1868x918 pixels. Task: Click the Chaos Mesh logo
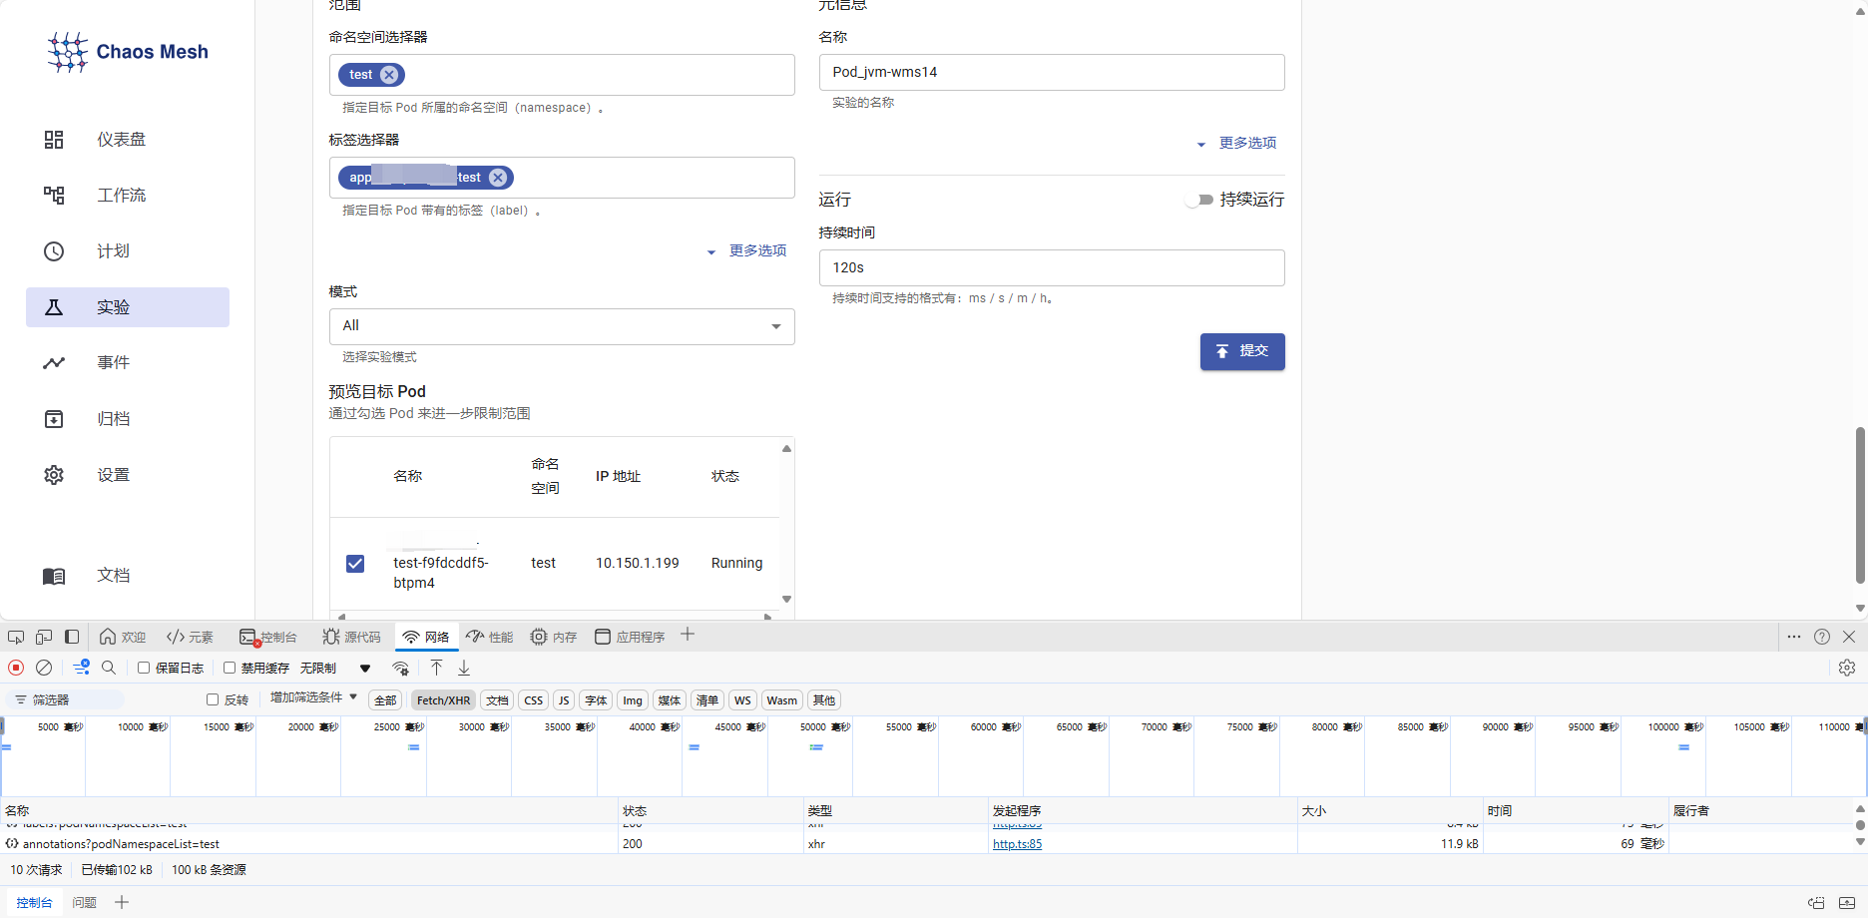point(128,52)
